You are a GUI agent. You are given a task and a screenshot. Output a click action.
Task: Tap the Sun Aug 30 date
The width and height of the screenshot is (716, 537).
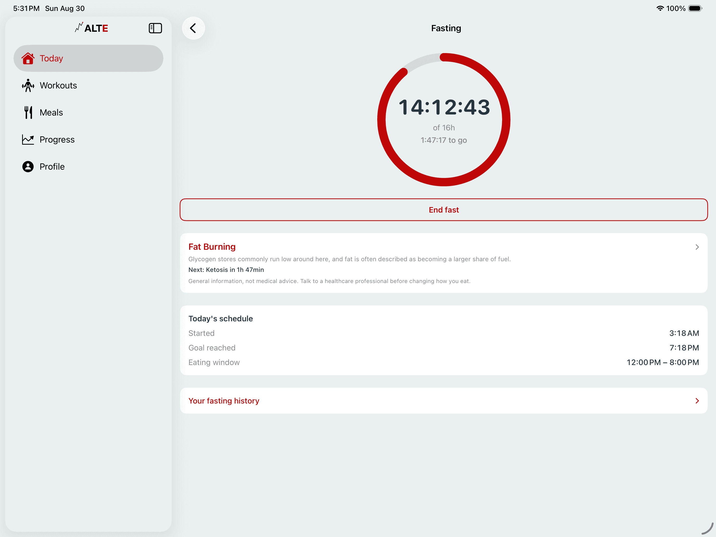click(x=65, y=8)
